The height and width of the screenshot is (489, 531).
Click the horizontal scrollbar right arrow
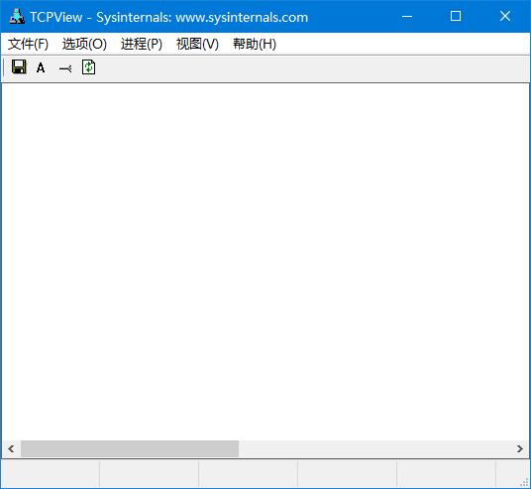(520, 449)
